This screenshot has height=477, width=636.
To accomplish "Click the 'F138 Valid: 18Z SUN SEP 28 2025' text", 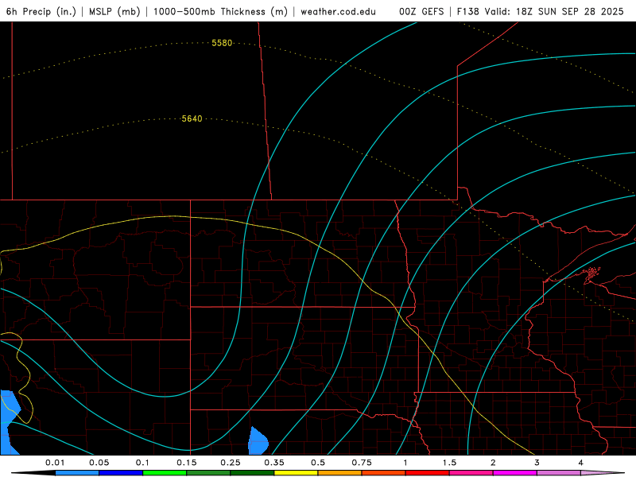I will pos(541,11).
